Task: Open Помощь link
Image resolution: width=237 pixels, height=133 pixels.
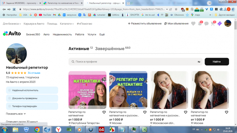Action: 52,24
